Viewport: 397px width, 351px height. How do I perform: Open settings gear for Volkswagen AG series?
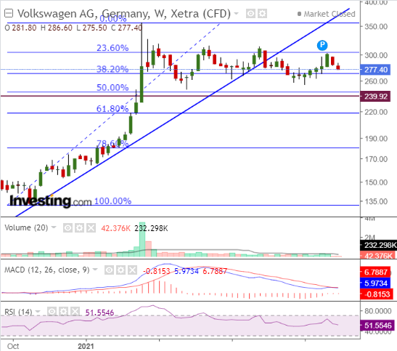click(x=263, y=14)
